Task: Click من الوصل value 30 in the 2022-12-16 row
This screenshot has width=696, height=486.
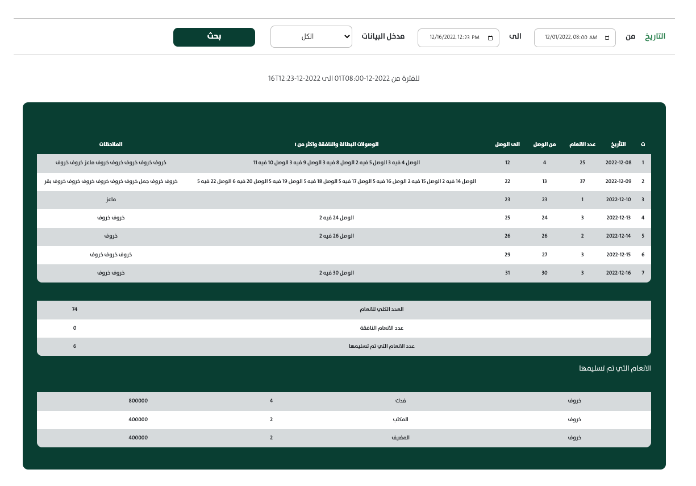Action: point(544,273)
